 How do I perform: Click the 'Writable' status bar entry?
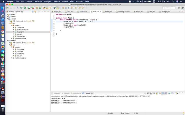click(110, 113)
